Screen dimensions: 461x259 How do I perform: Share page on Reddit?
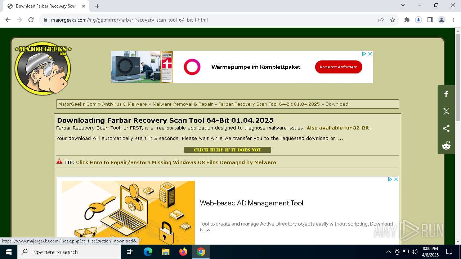(x=446, y=146)
